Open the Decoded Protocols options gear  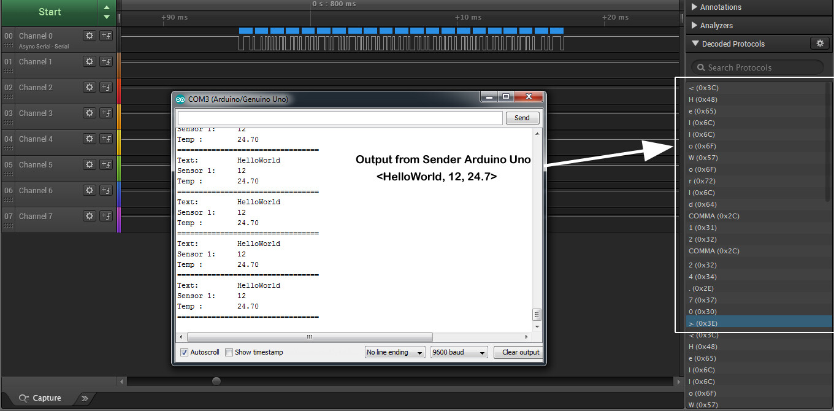(x=820, y=44)
